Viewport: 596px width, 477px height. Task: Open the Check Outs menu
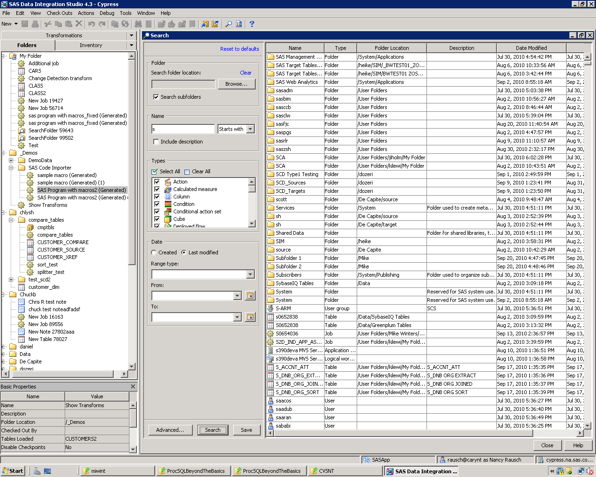tap(60, 13)
